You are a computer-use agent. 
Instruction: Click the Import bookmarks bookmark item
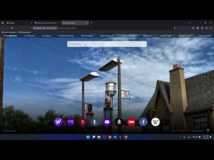[x=9, y=32]
